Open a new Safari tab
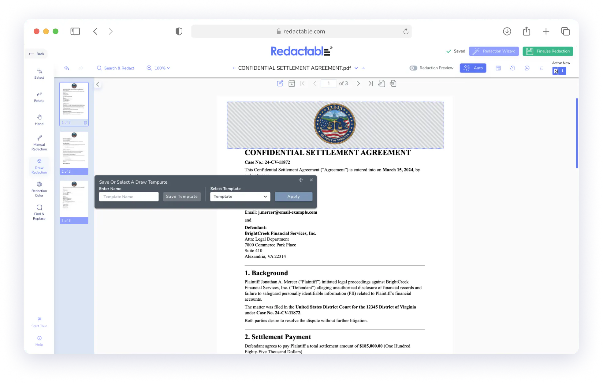Viewport: 603px width, 383px height. pos(546,31)
